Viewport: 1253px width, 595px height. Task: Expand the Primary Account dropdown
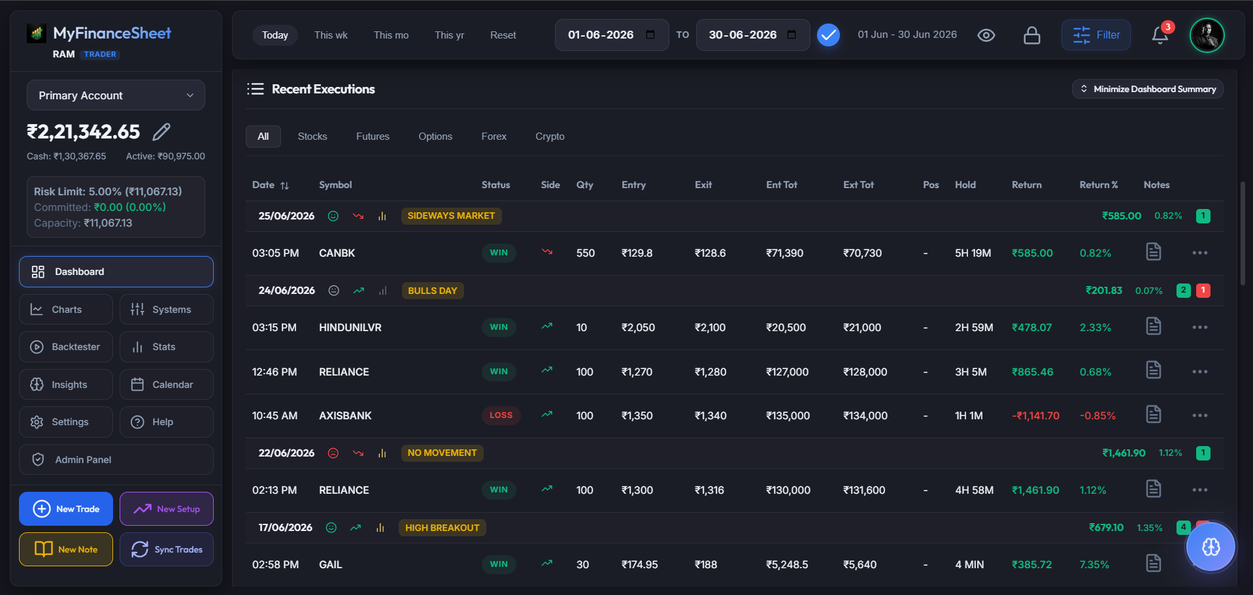click(116, 95)
